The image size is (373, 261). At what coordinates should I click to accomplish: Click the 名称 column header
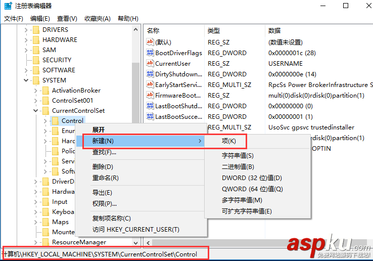174,30
